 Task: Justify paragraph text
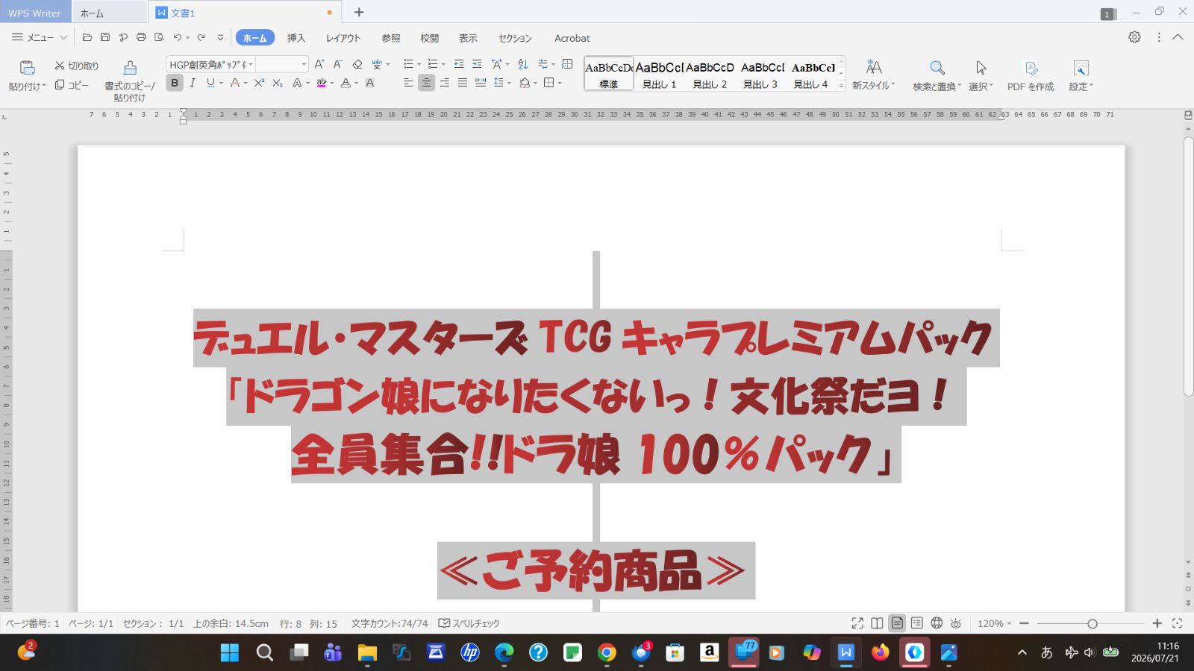tap(463, 83)
